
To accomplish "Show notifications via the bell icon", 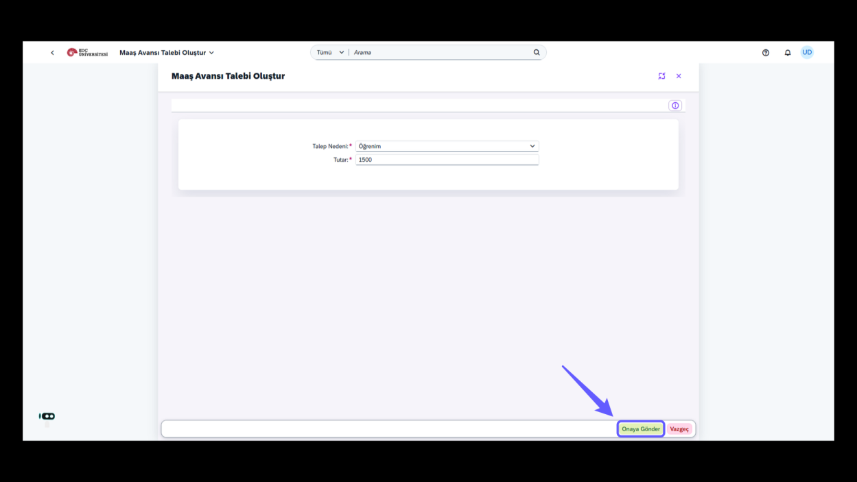I will [x=788, y=53].
